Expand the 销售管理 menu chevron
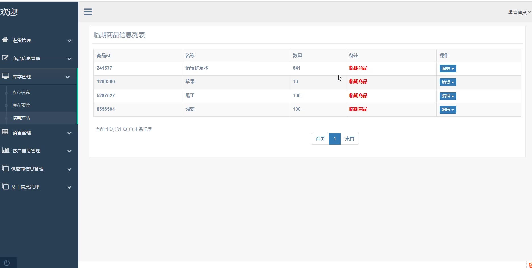The width and height of the screenshot is (532, 268). click(x=69, y=133)
